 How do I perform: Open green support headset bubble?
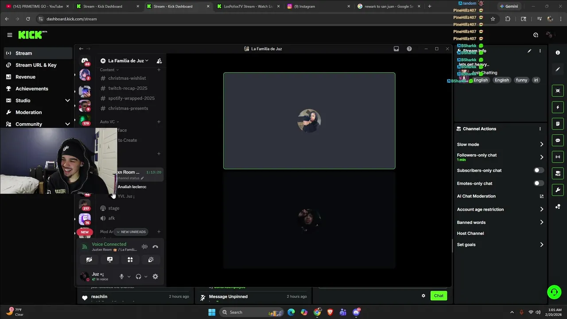point(554,292)
